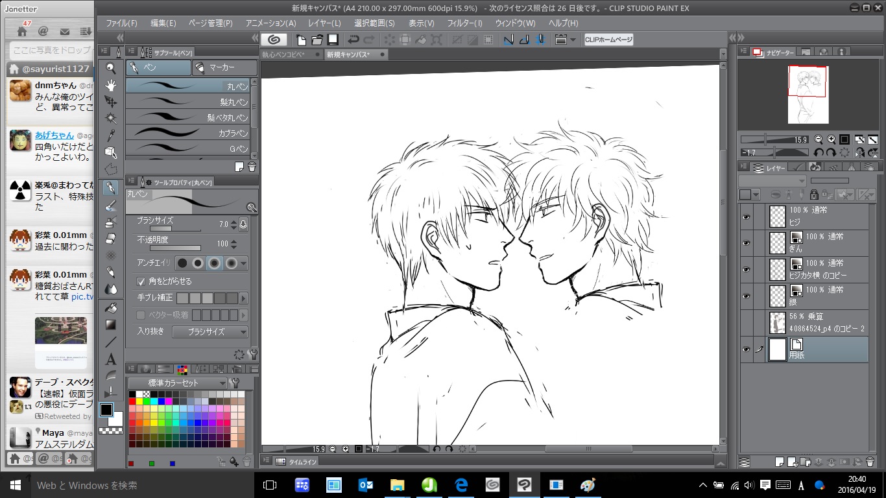This screenshot has height=498, width=886.
Task: Open あげちゃん profile link in Jonetter
Action: pos(54,135)
